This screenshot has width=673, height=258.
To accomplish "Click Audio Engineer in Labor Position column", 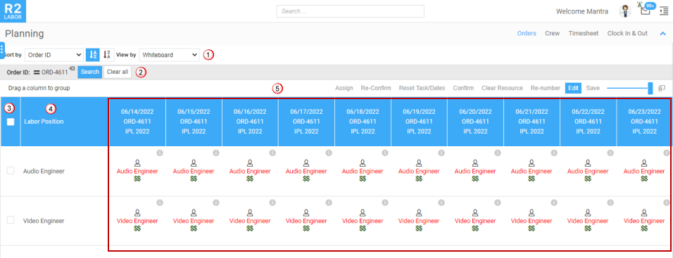I will coord(44,171).
